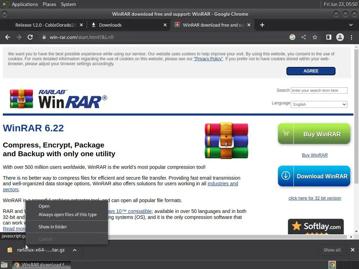359x269 pixels.
Task: Click the green Buy WinRAR button
Action: [314, 134]
